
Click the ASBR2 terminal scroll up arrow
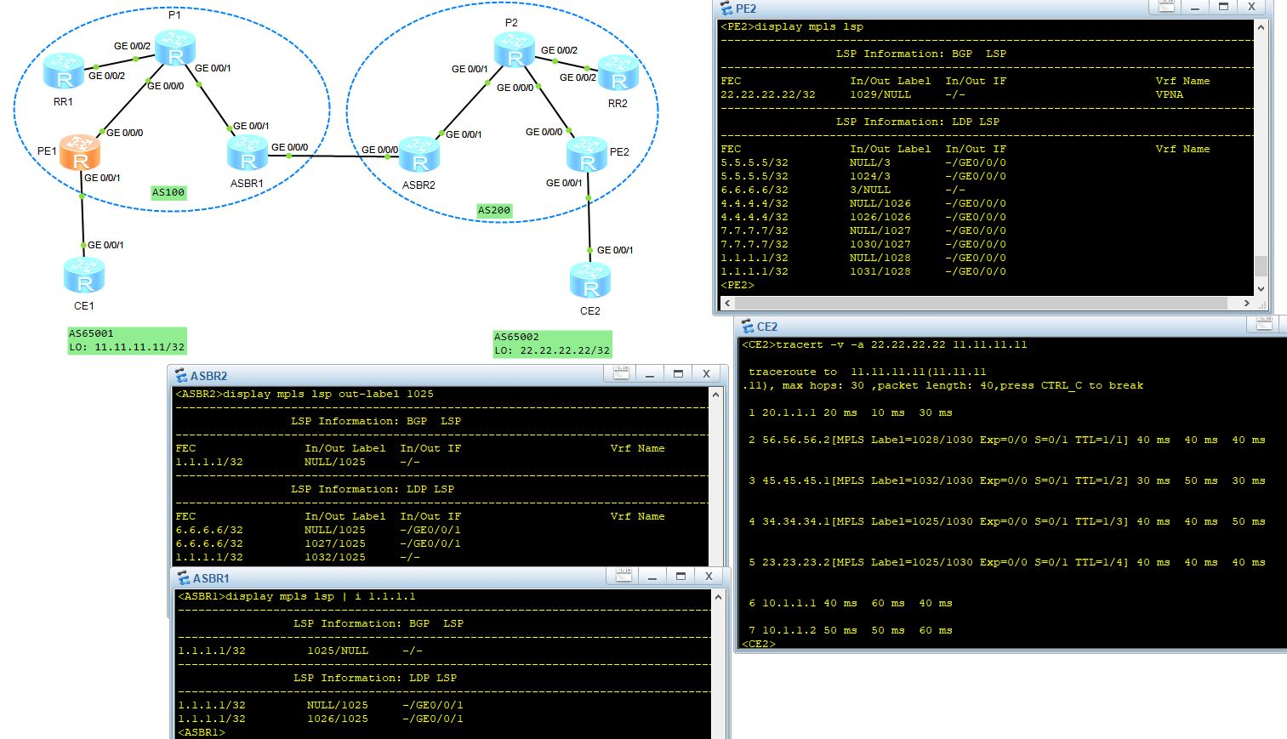[715, 395]
